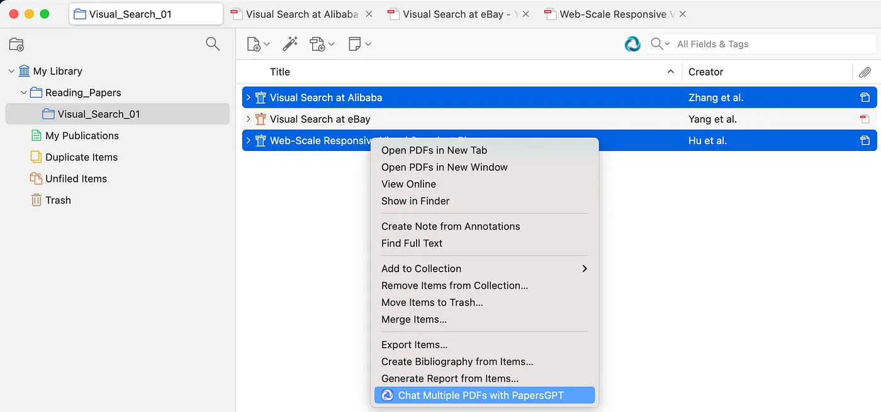Click the paperclip attachment column header
The image size is (881, 412).
(x=865, y=72)
